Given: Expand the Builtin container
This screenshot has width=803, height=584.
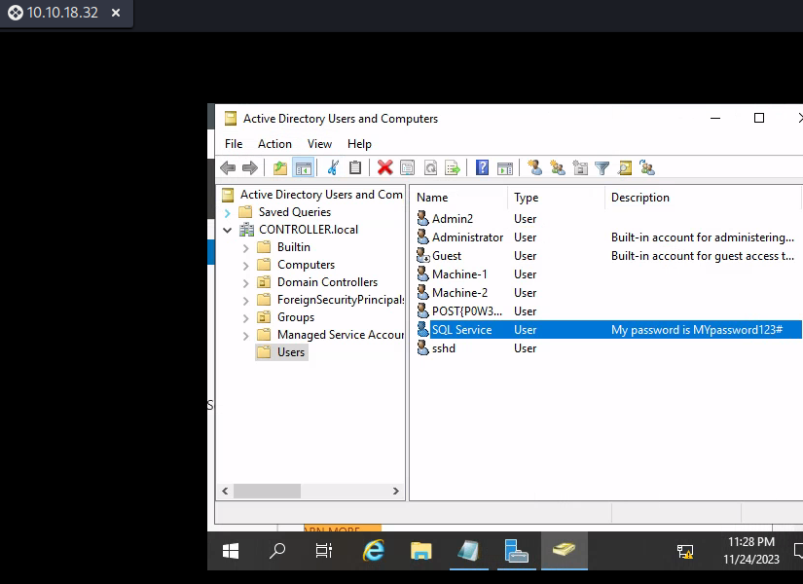Looking at the screenshot, I should point(246,248).
